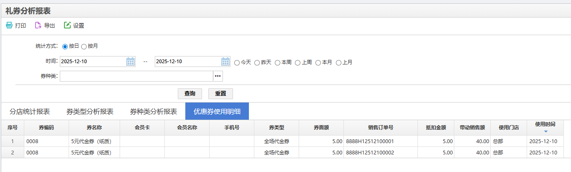Open calendar picker for start date

point(131,62)
